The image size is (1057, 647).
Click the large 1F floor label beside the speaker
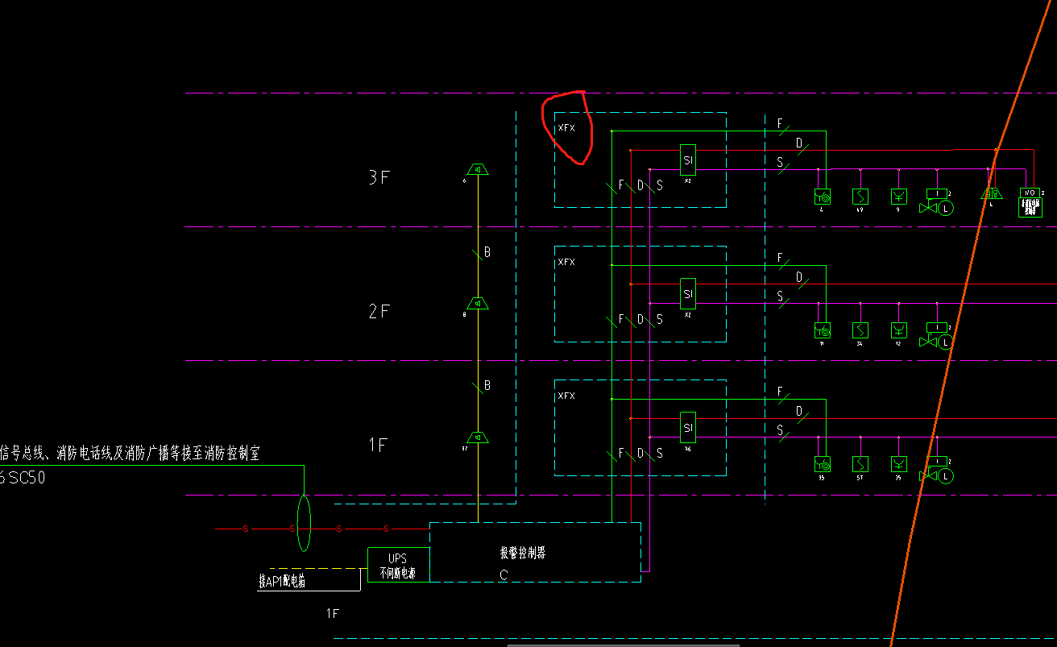click(x=379, y=445)
